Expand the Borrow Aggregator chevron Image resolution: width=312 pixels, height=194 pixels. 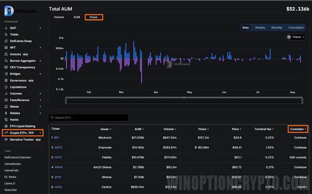(40, 60)
